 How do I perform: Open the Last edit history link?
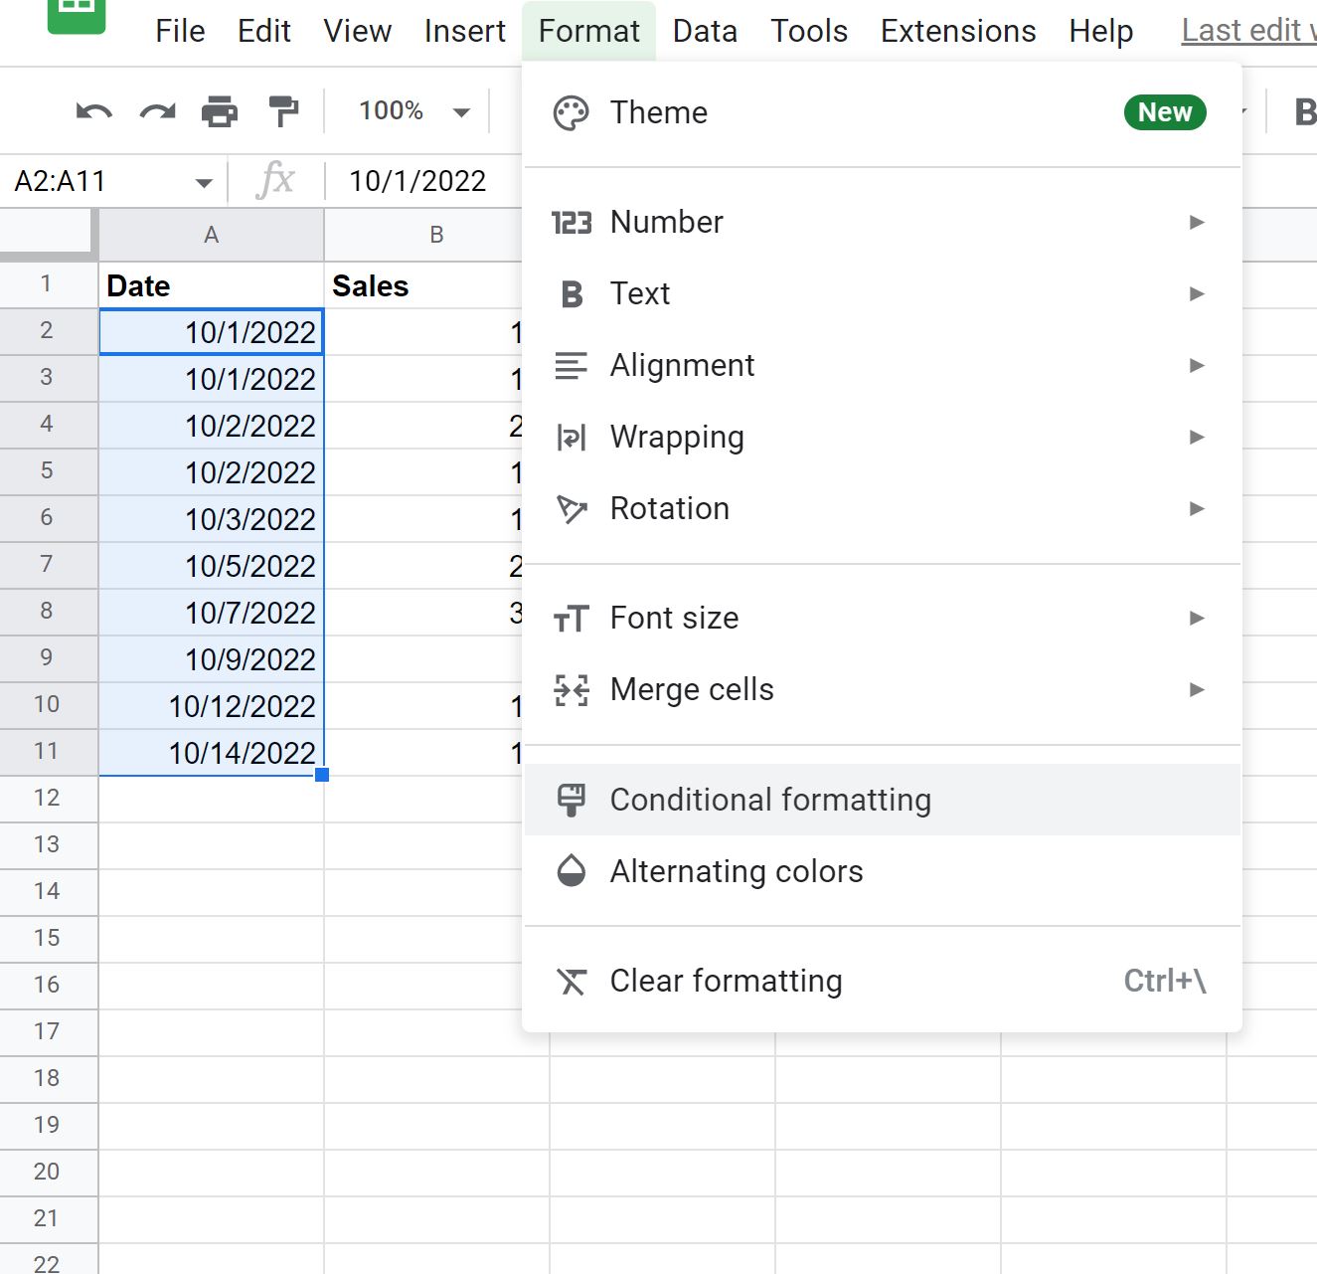click(x=1245, y=31)
